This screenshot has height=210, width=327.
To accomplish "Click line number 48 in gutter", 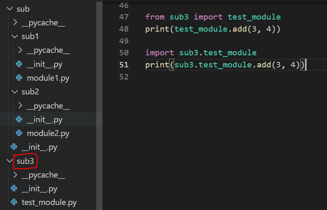I will (x=124, y=29).
